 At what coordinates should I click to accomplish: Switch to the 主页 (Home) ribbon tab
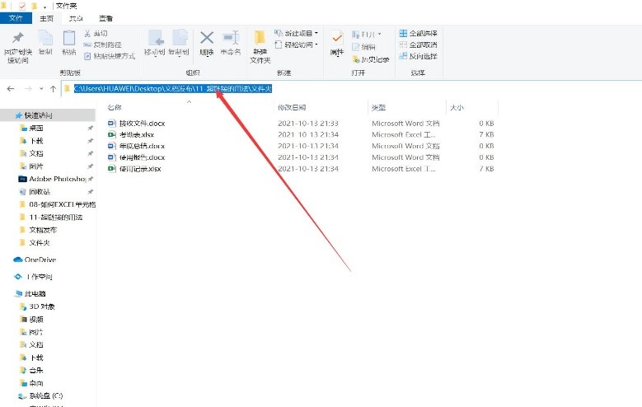point(46,18)
